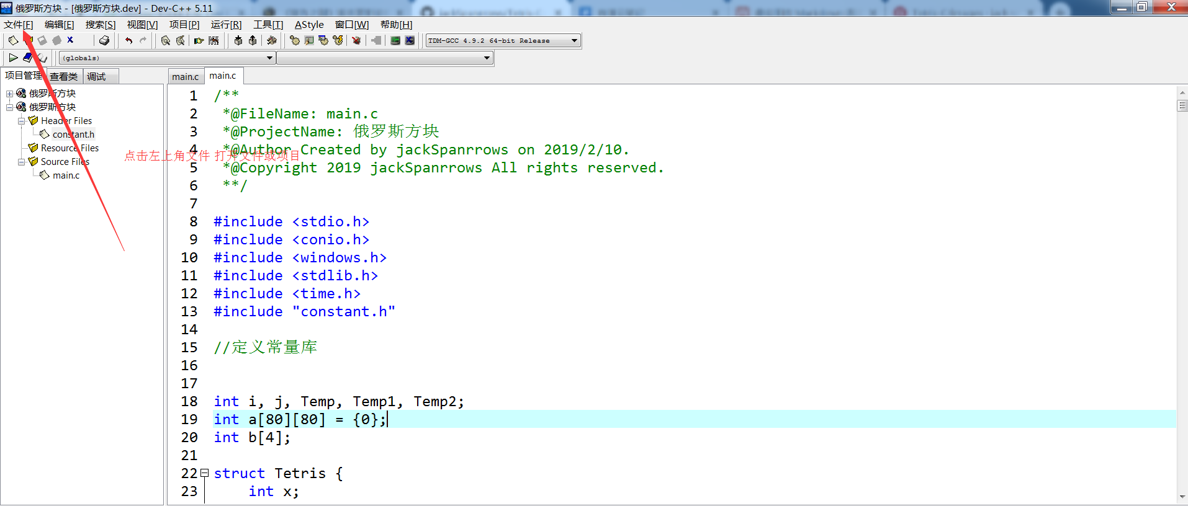The image size is (1188, 506).
Task: Open the 运行[R] menu
Action: (226, 25)
